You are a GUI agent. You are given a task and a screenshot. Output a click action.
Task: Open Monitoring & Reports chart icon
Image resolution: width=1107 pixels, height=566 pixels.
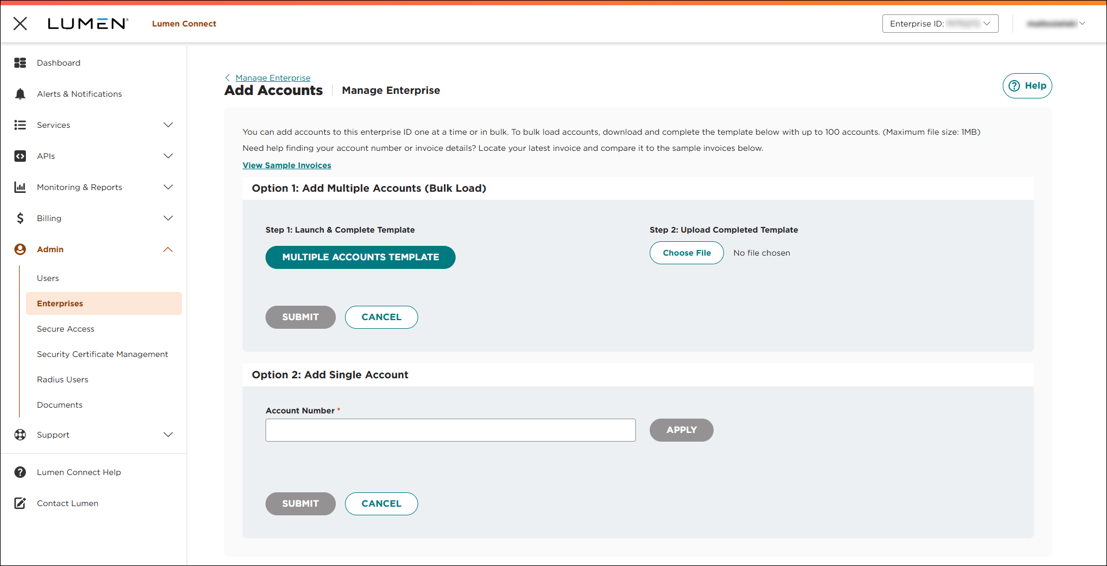pyautogui.click(x=20, y=187)
